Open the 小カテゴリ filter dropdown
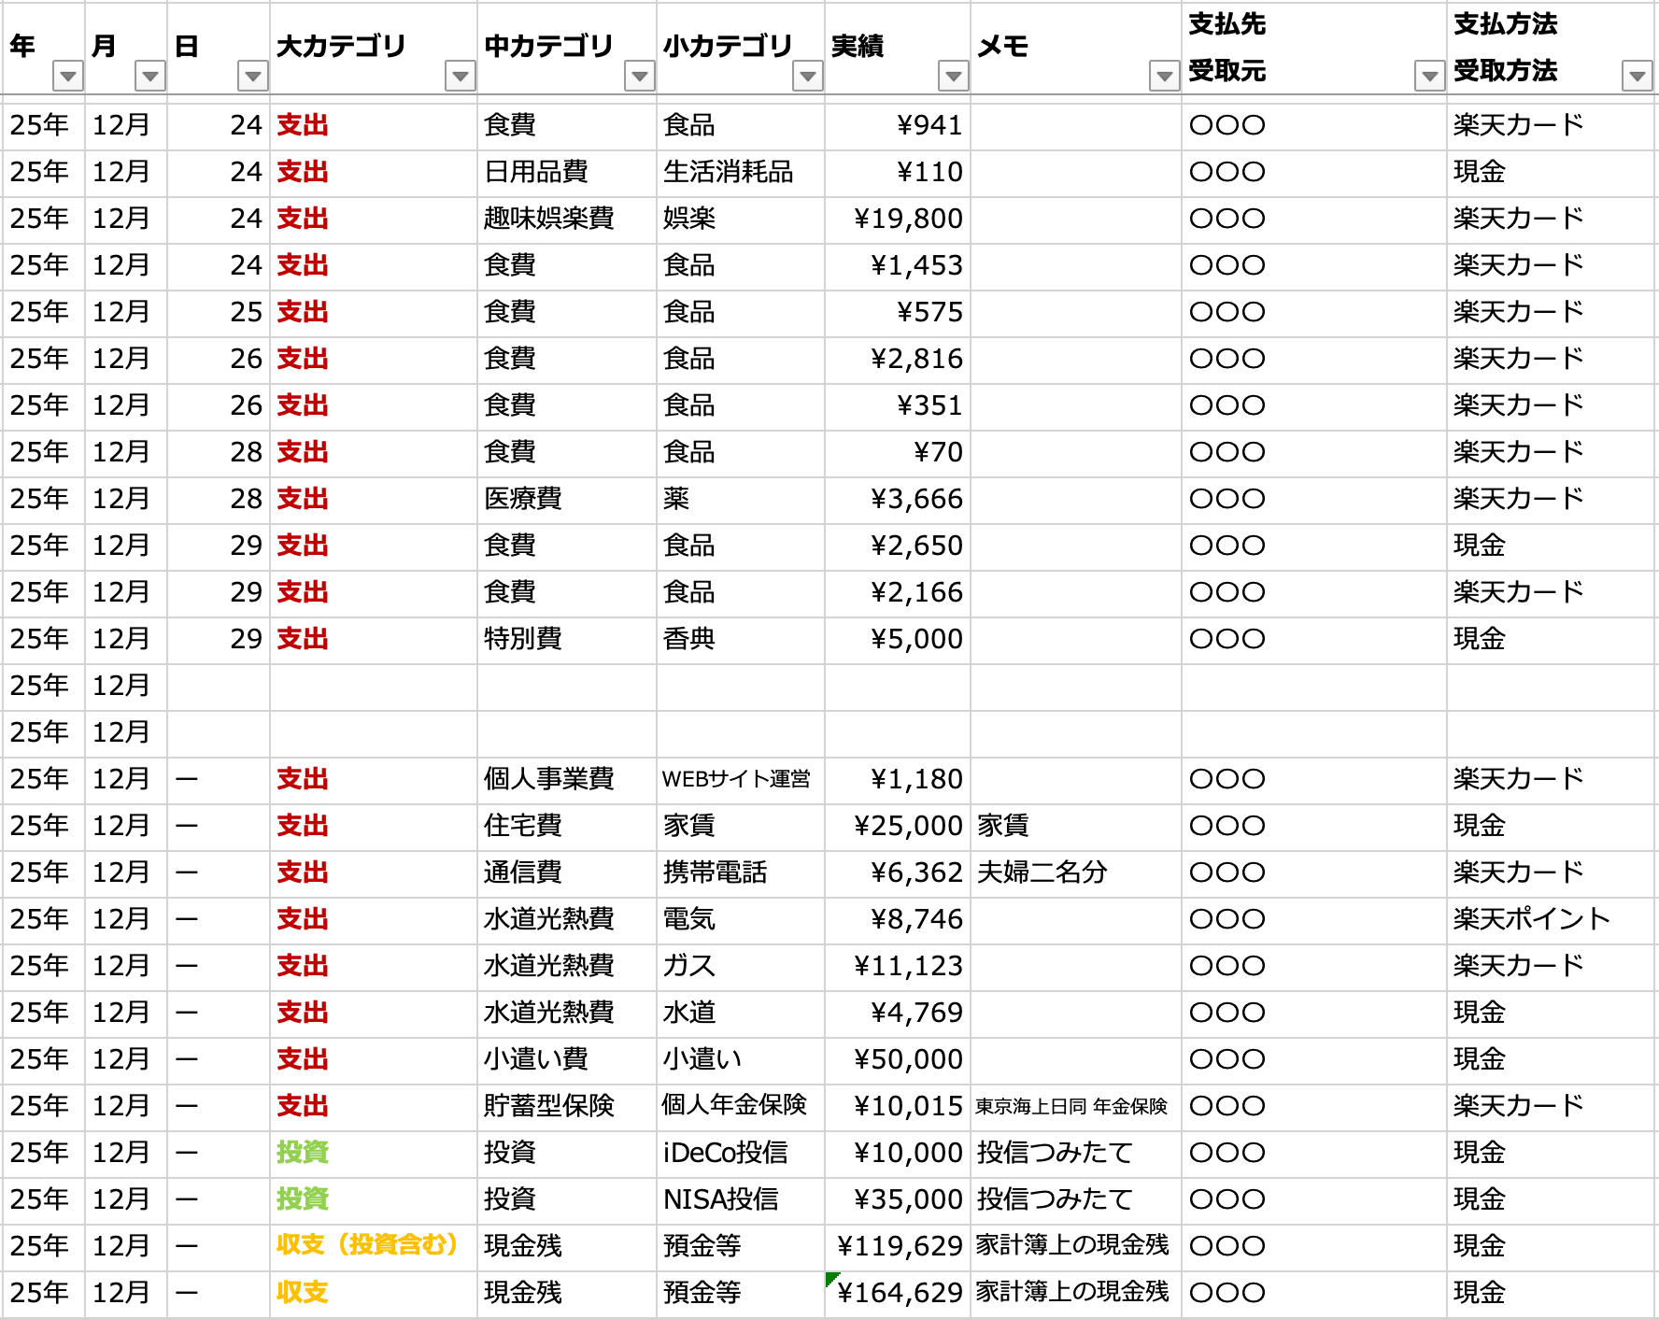This screenshot has width=1659, height=1319. tap(807, 76)
